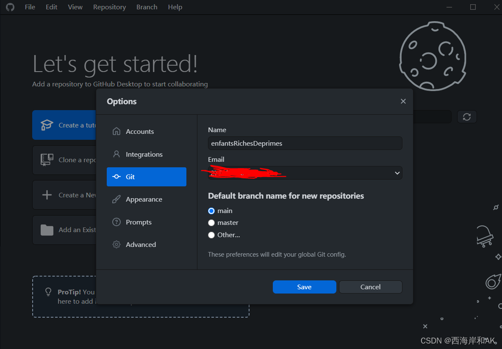
Task: Click the 'Add a repository to GitHub Desktop' subtitle
Action: 120,84
